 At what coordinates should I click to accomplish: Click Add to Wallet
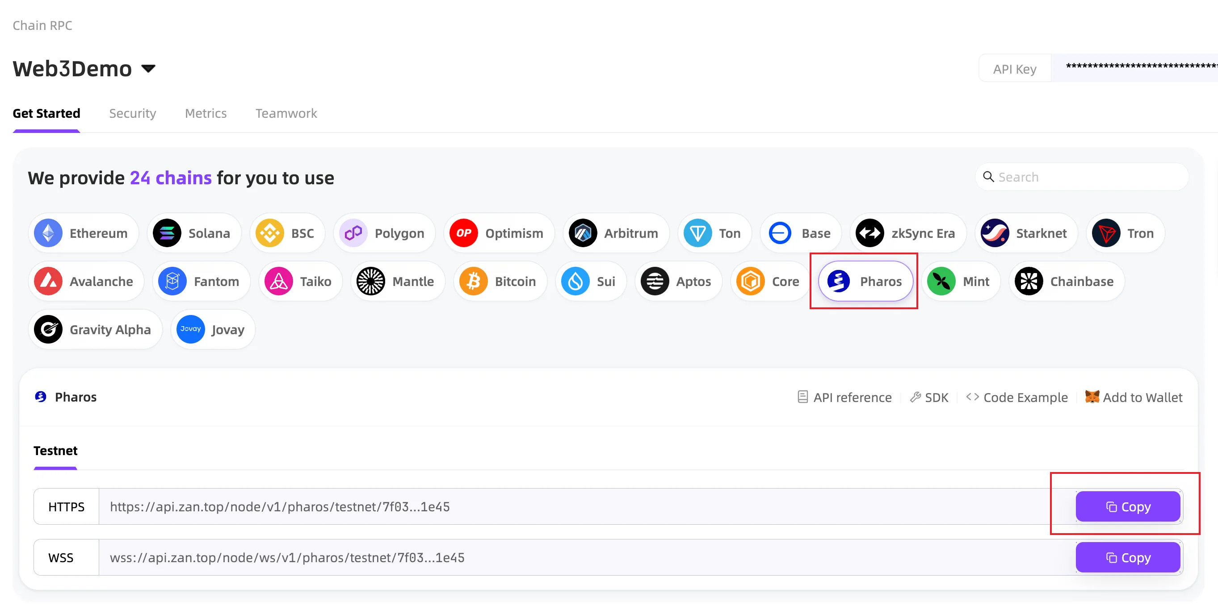pyautogui.click(x=1134, y=397)
